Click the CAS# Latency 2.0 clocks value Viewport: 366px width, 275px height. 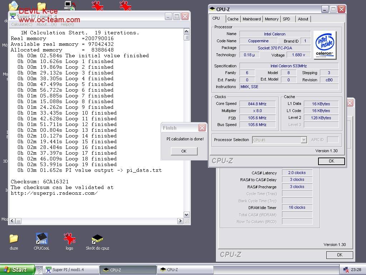pos(297,173)
